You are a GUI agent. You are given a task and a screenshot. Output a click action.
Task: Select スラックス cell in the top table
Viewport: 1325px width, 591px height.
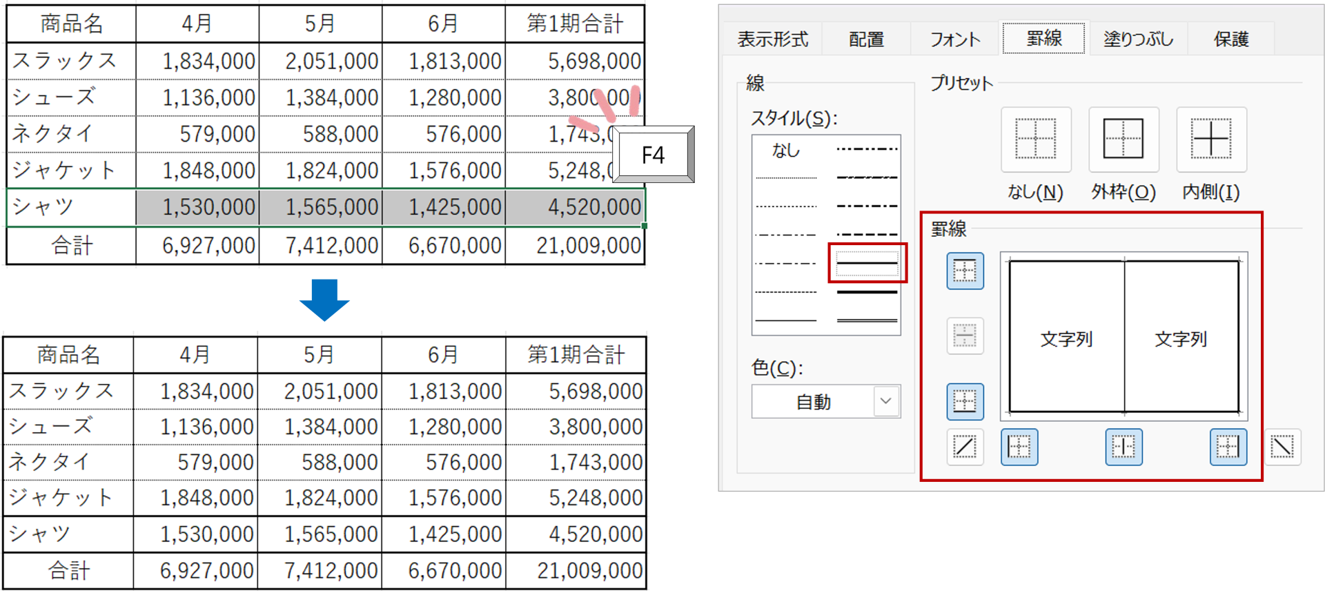[71, 61]
